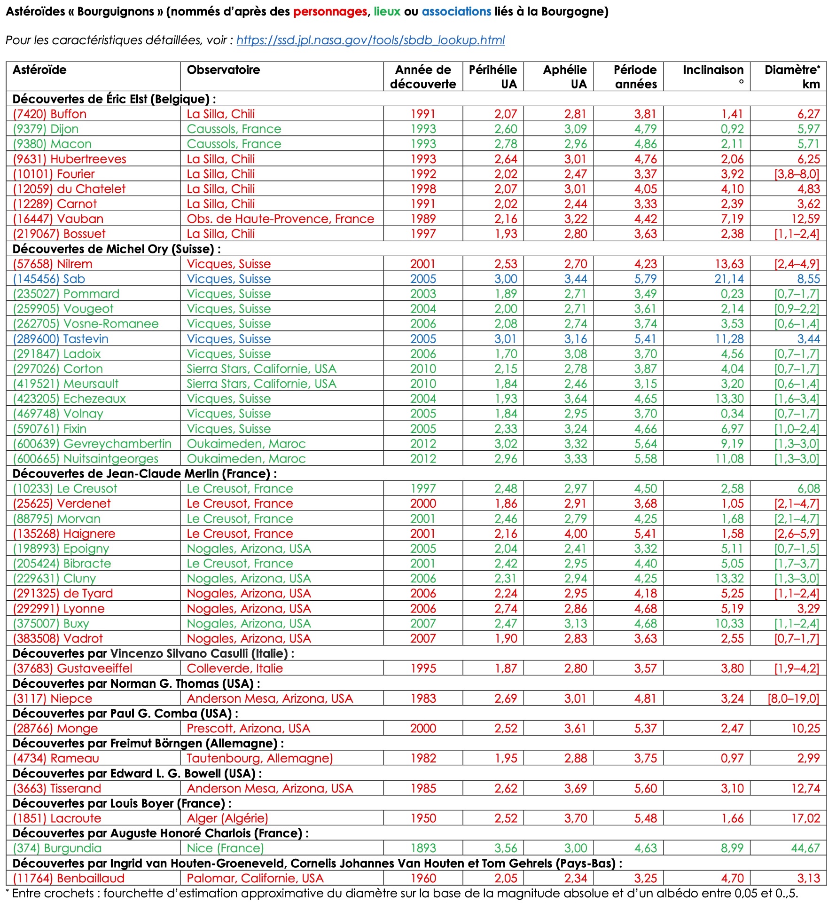Click the diameter value 44,67
Viewport: 836px width, 903px height.
[805, 848]
